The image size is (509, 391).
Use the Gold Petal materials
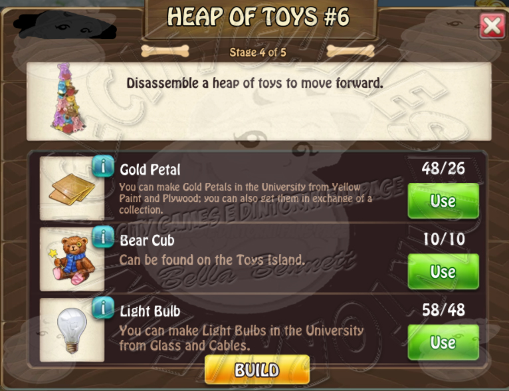(443, 201)
